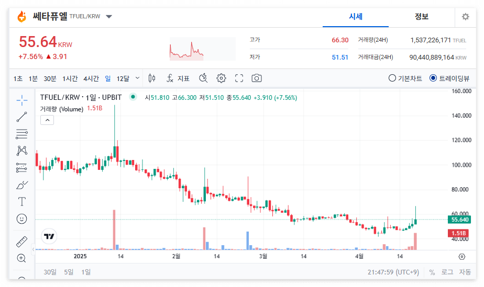The width and height of the screenshot is (484, 287).
Task: Select the 4시간 interval
Action: tap(91, 78)
